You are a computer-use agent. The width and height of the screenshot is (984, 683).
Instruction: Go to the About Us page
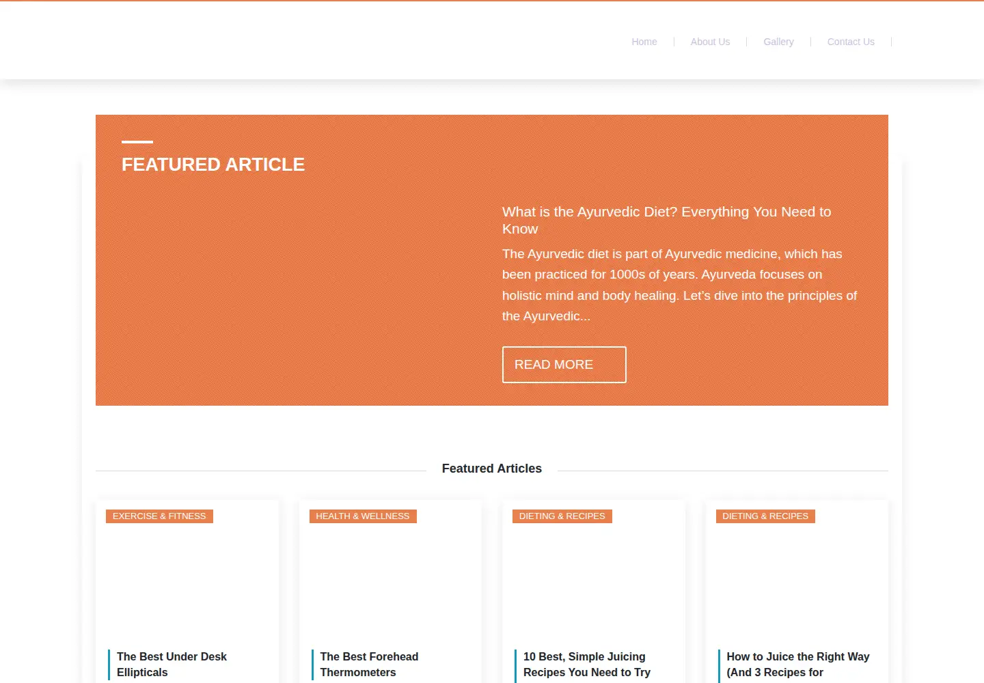click(710, 42)
